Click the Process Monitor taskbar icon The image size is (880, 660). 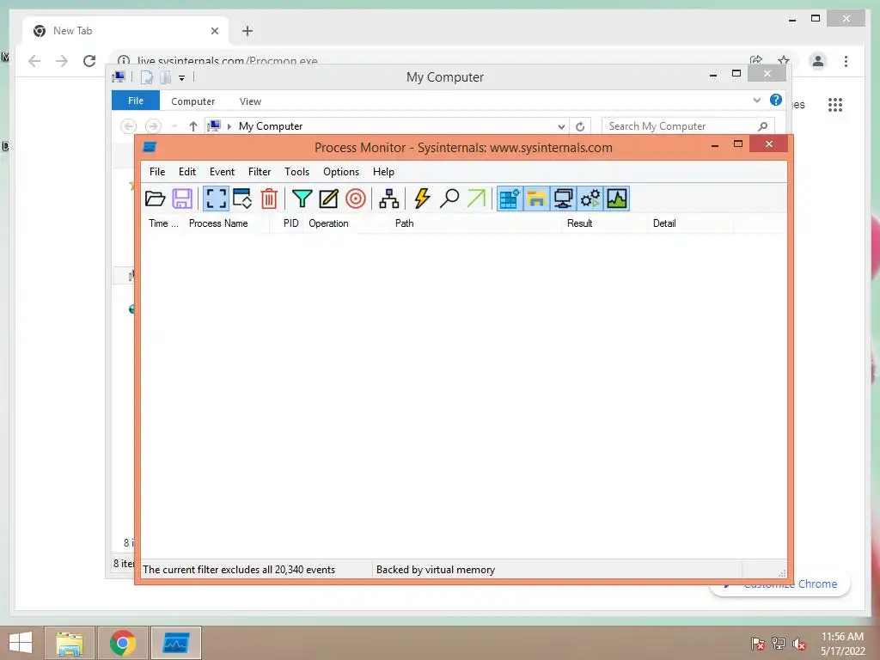tap(176, 643)
